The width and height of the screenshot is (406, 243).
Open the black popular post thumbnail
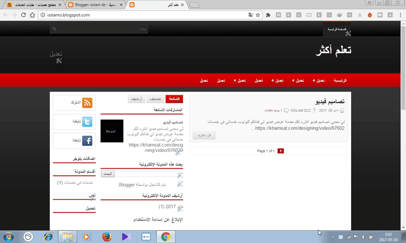[112, 131]
